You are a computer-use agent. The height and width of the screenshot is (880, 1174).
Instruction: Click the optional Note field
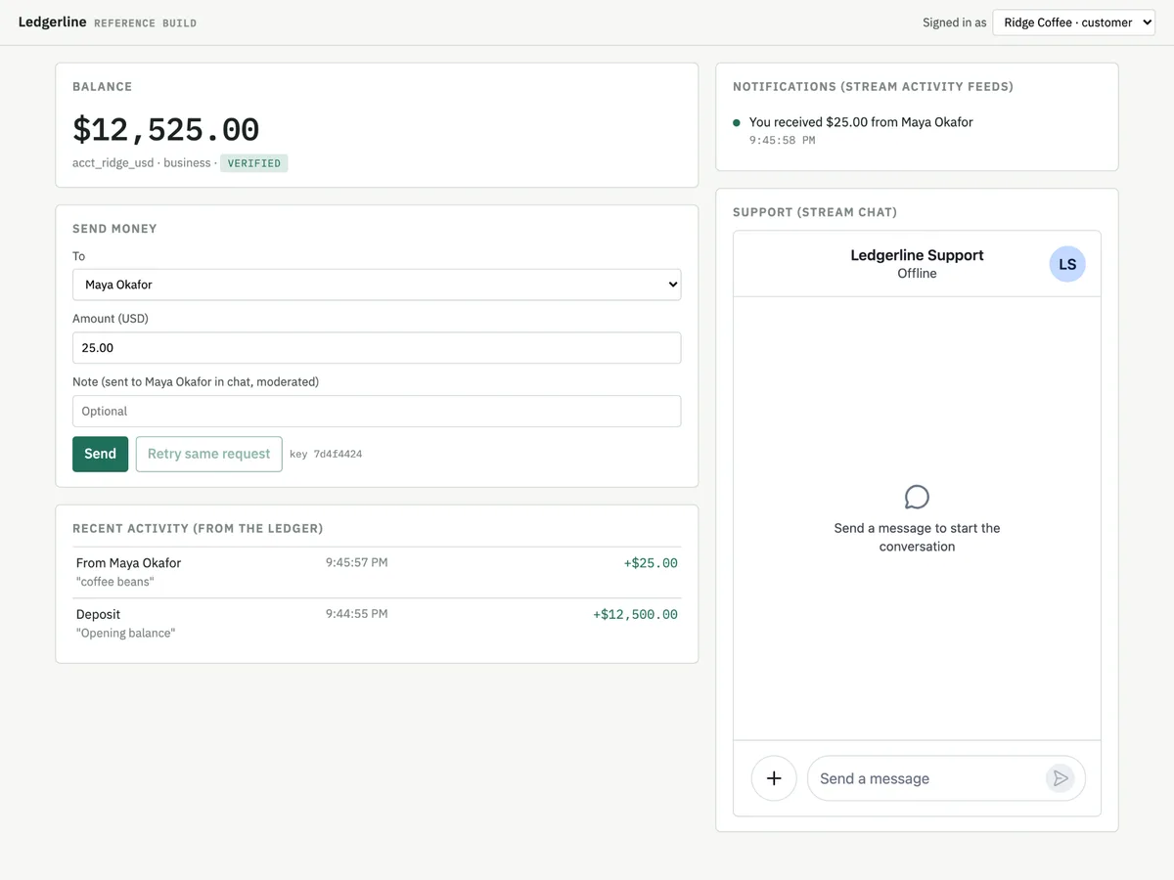pyautogui.click(x=377, y=412)
